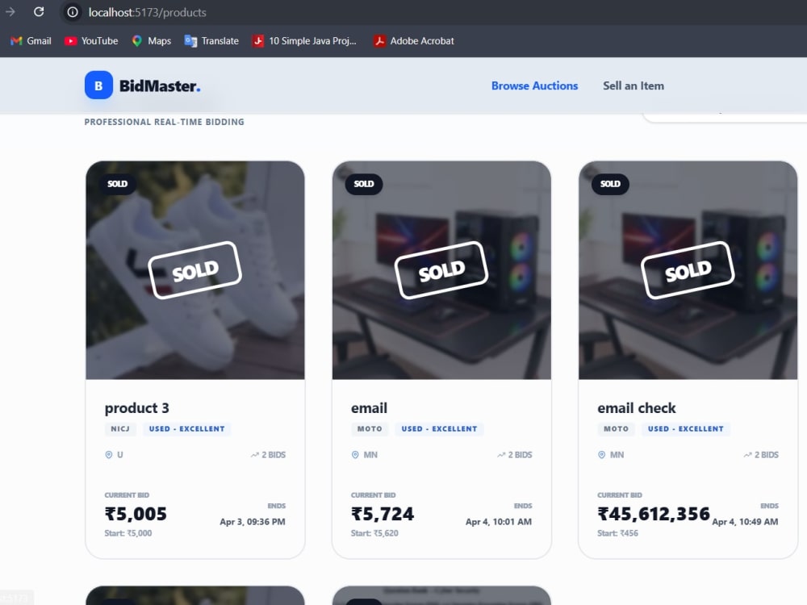The image size is (807, 605).
Task: Open 10 Simple Java Proj... bookmark
Action: coord(304,40)
